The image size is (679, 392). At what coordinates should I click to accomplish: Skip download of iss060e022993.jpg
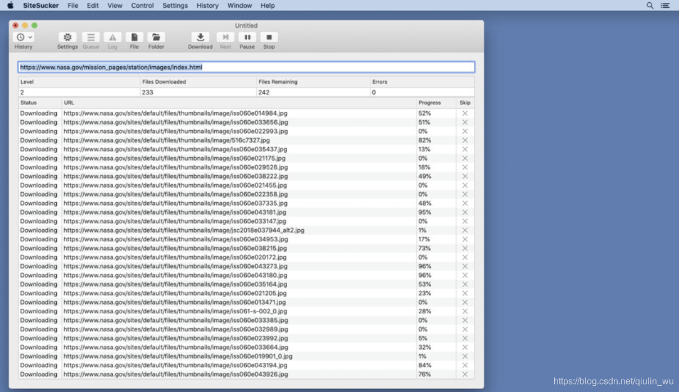coord(465,131)
